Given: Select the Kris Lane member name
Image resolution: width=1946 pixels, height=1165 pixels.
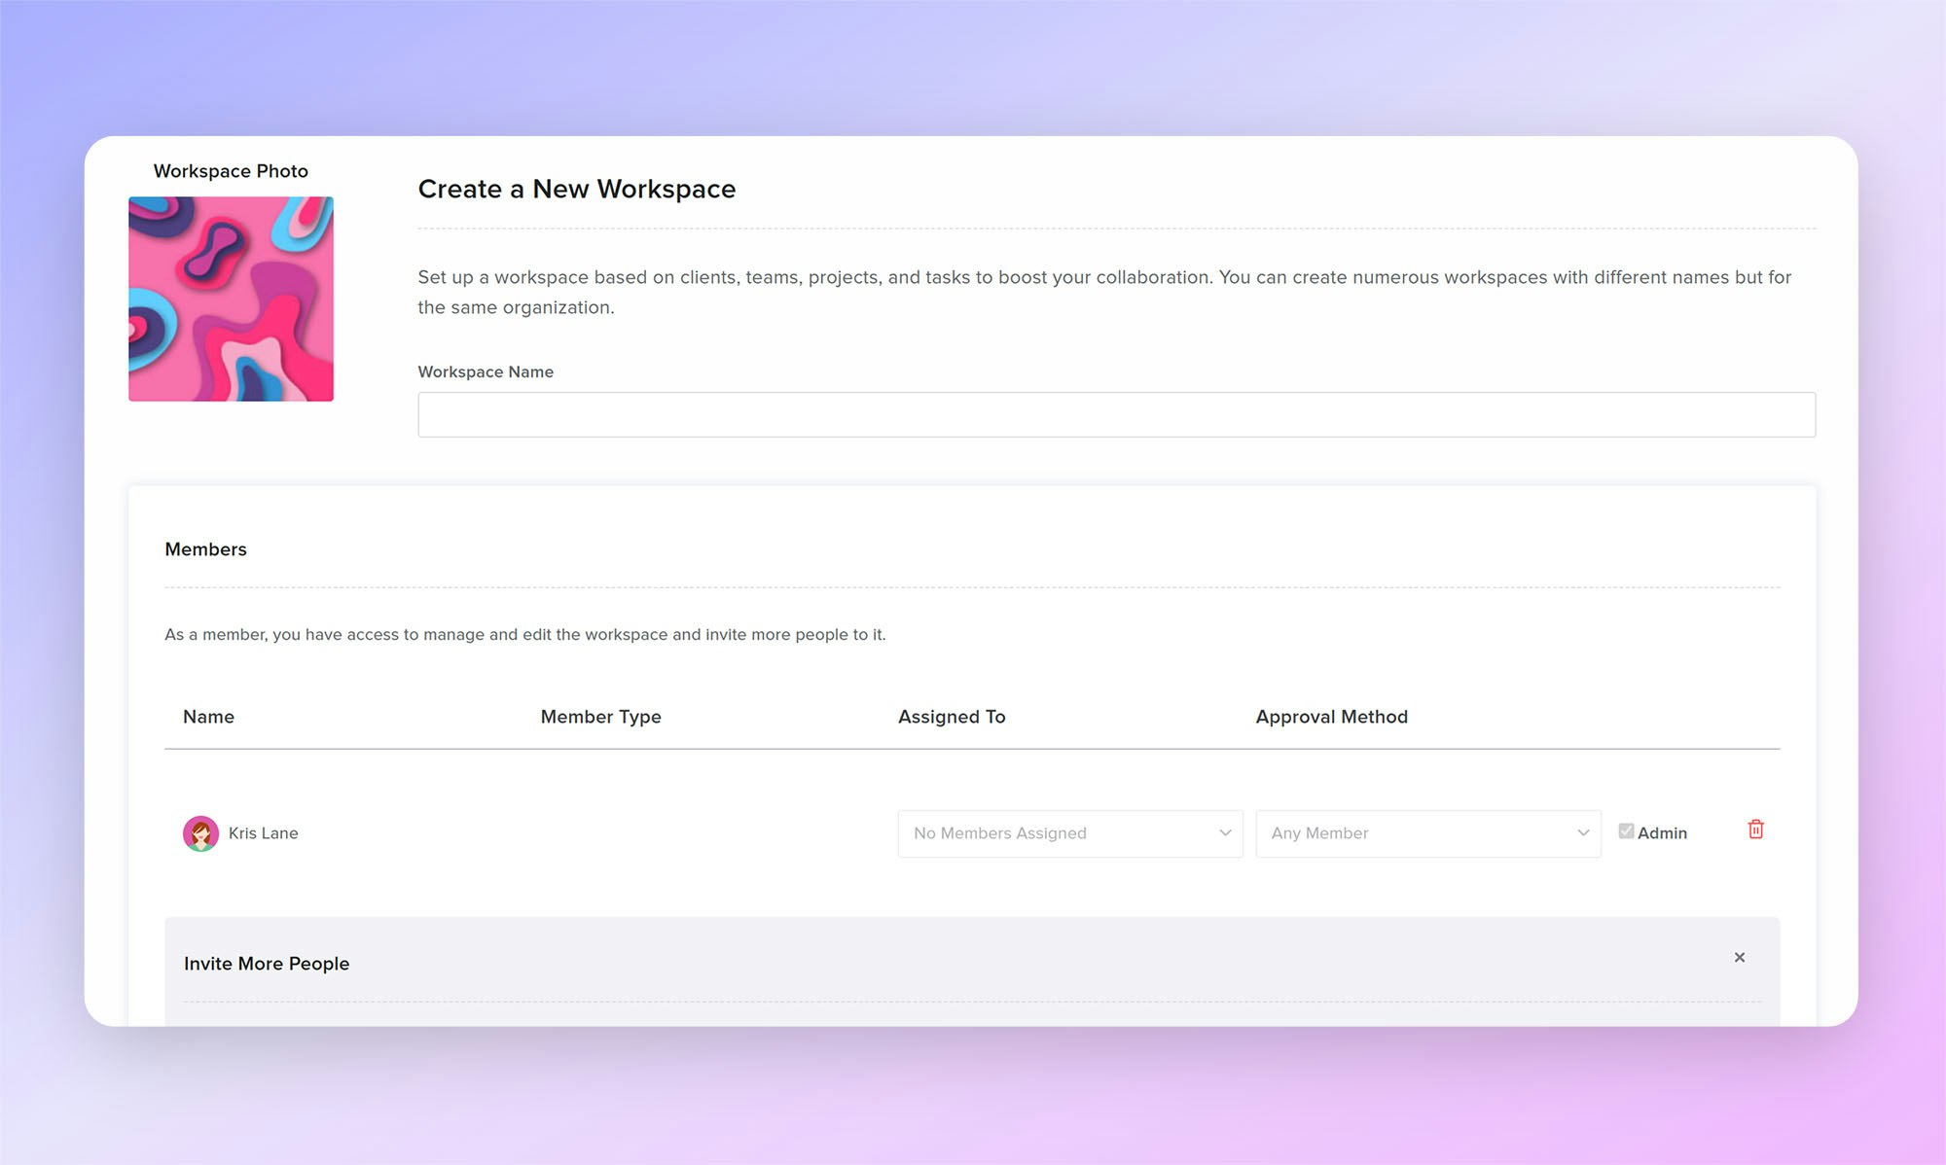Looking at the screenshot, I should pyautogui.click(x=263, y=833).
